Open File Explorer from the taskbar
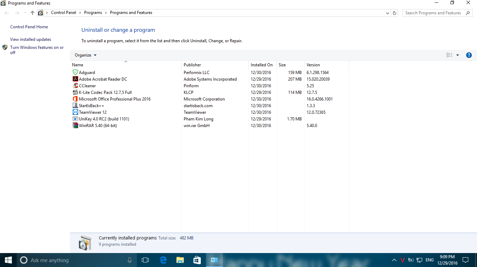The width and height of the screenshot is (477, 267). (180, 260)
